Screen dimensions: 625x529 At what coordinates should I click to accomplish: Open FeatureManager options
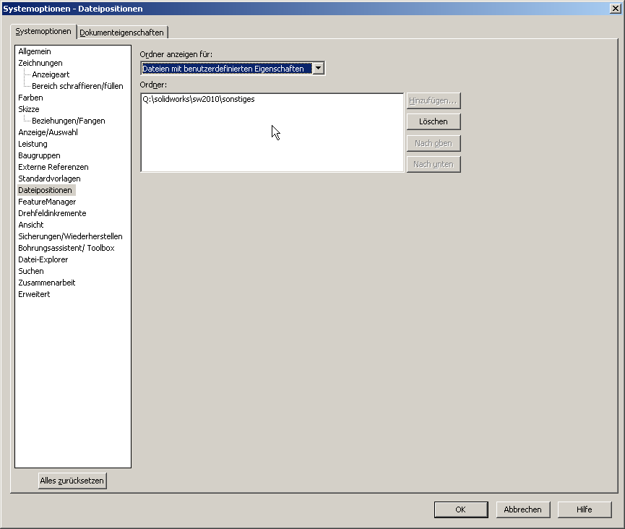coord(47,202)
